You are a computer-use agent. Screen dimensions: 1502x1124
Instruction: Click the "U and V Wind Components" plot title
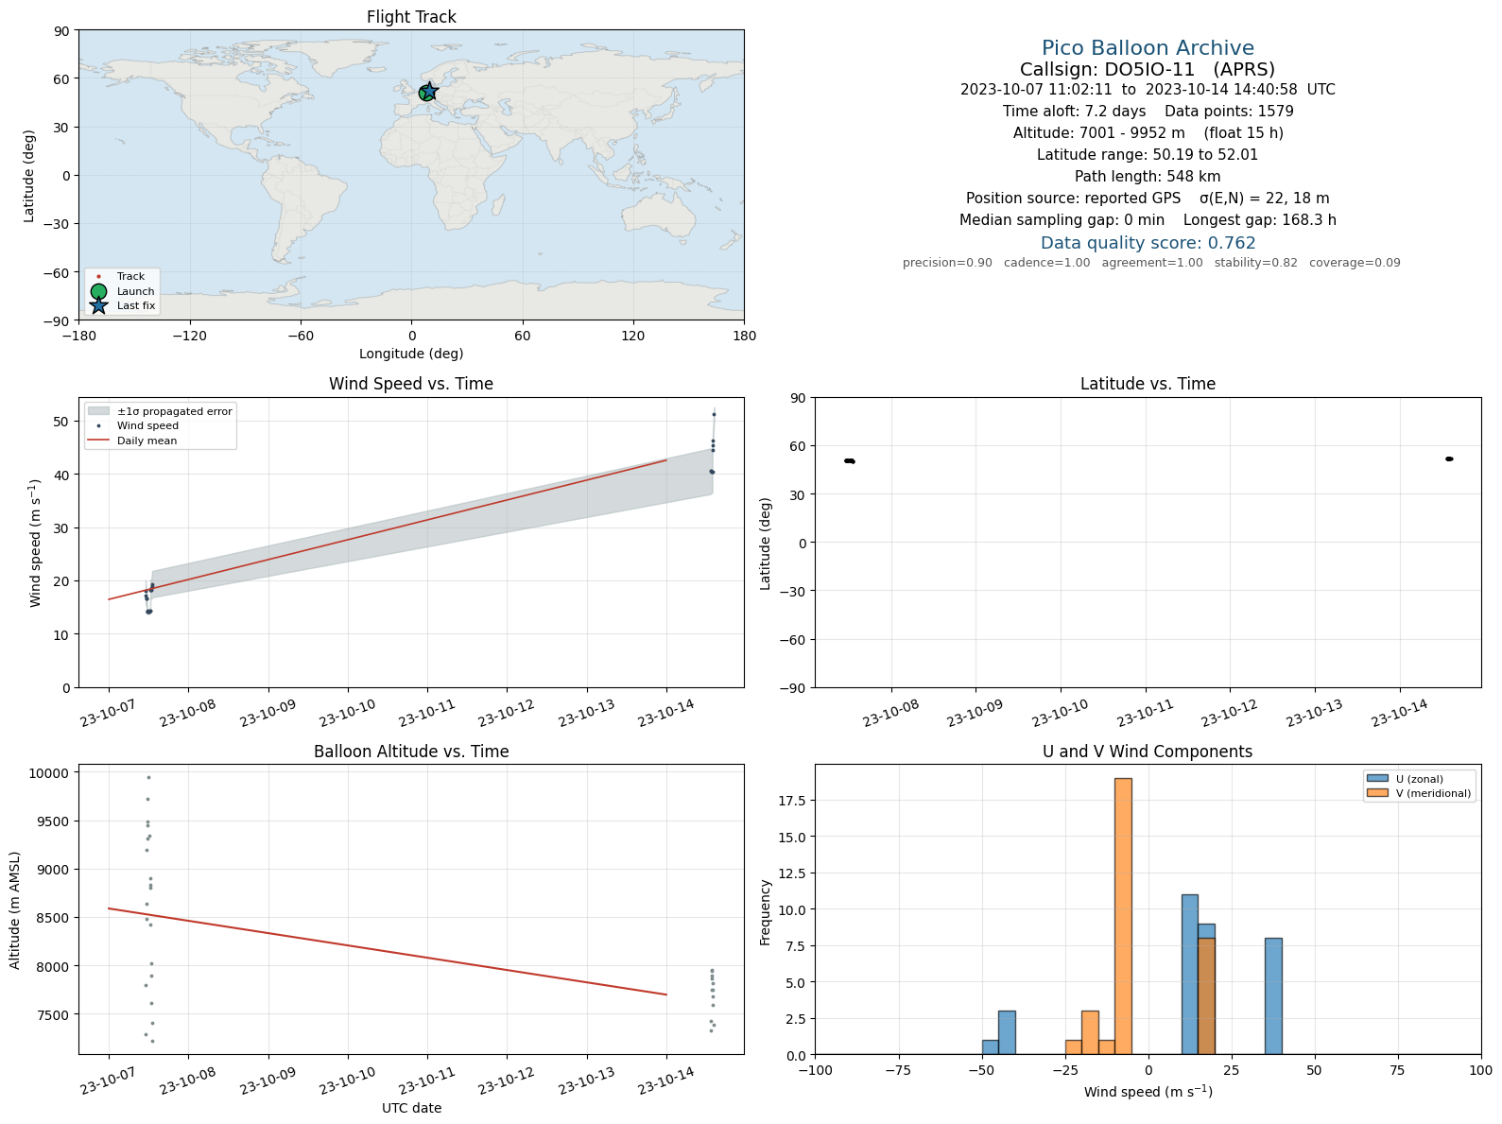tap(1148, 752)
